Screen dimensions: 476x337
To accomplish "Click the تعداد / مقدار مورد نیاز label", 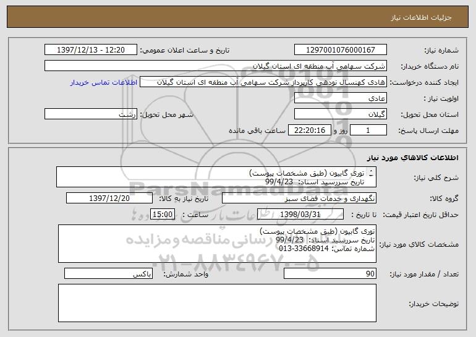I will click(424, 274).
